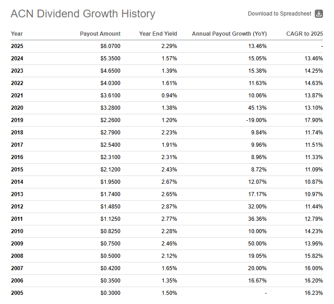Click the 14.63% CAGR value
Screen dimensions: 334x304
(313, 83)
